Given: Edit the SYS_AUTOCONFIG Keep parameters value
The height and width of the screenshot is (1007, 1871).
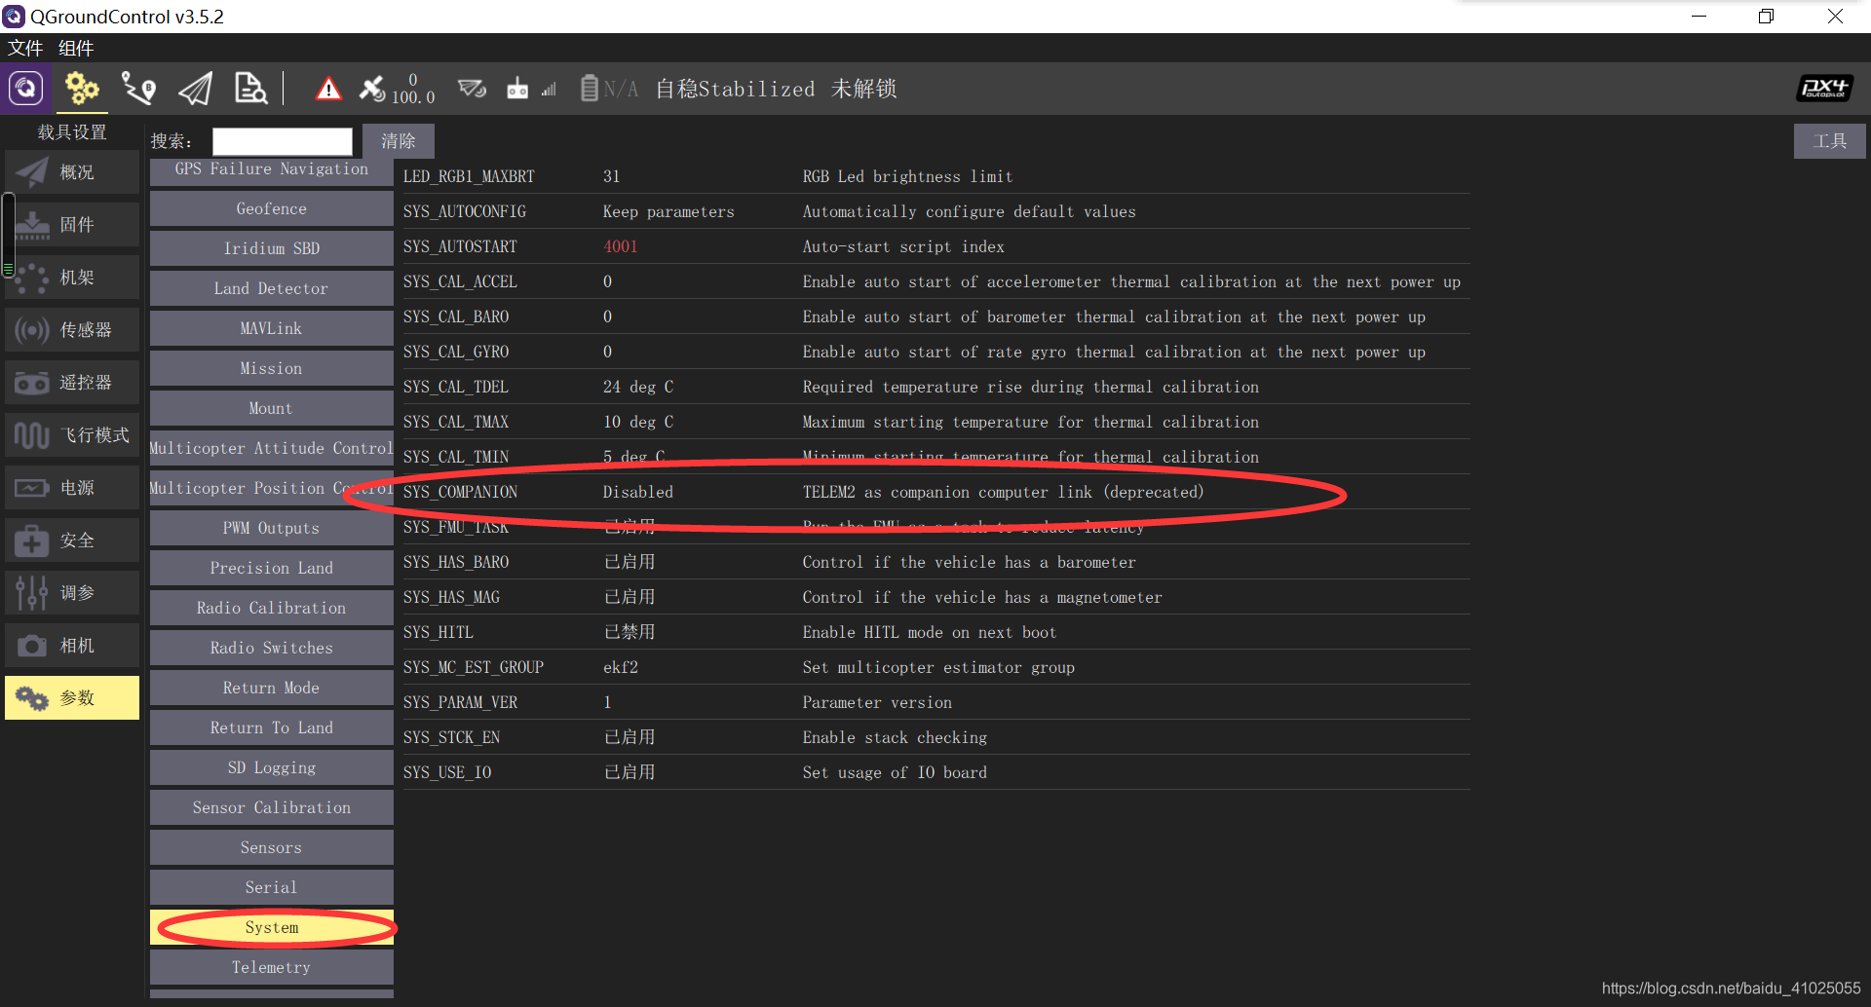Looking at the screenshot, I should pyautogui.click(x=668, y=211).
